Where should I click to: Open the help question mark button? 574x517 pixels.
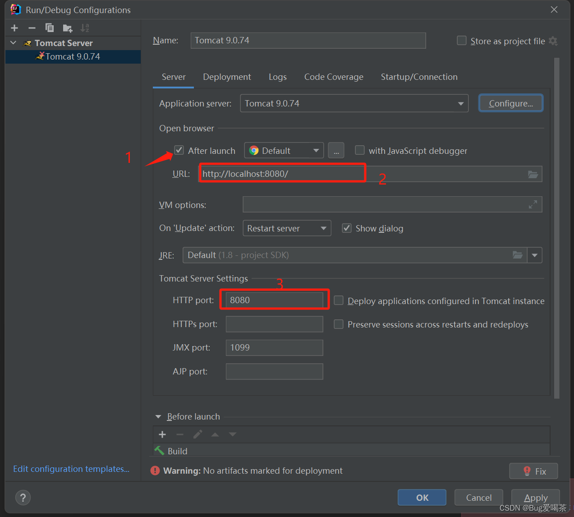pos(23,498)
